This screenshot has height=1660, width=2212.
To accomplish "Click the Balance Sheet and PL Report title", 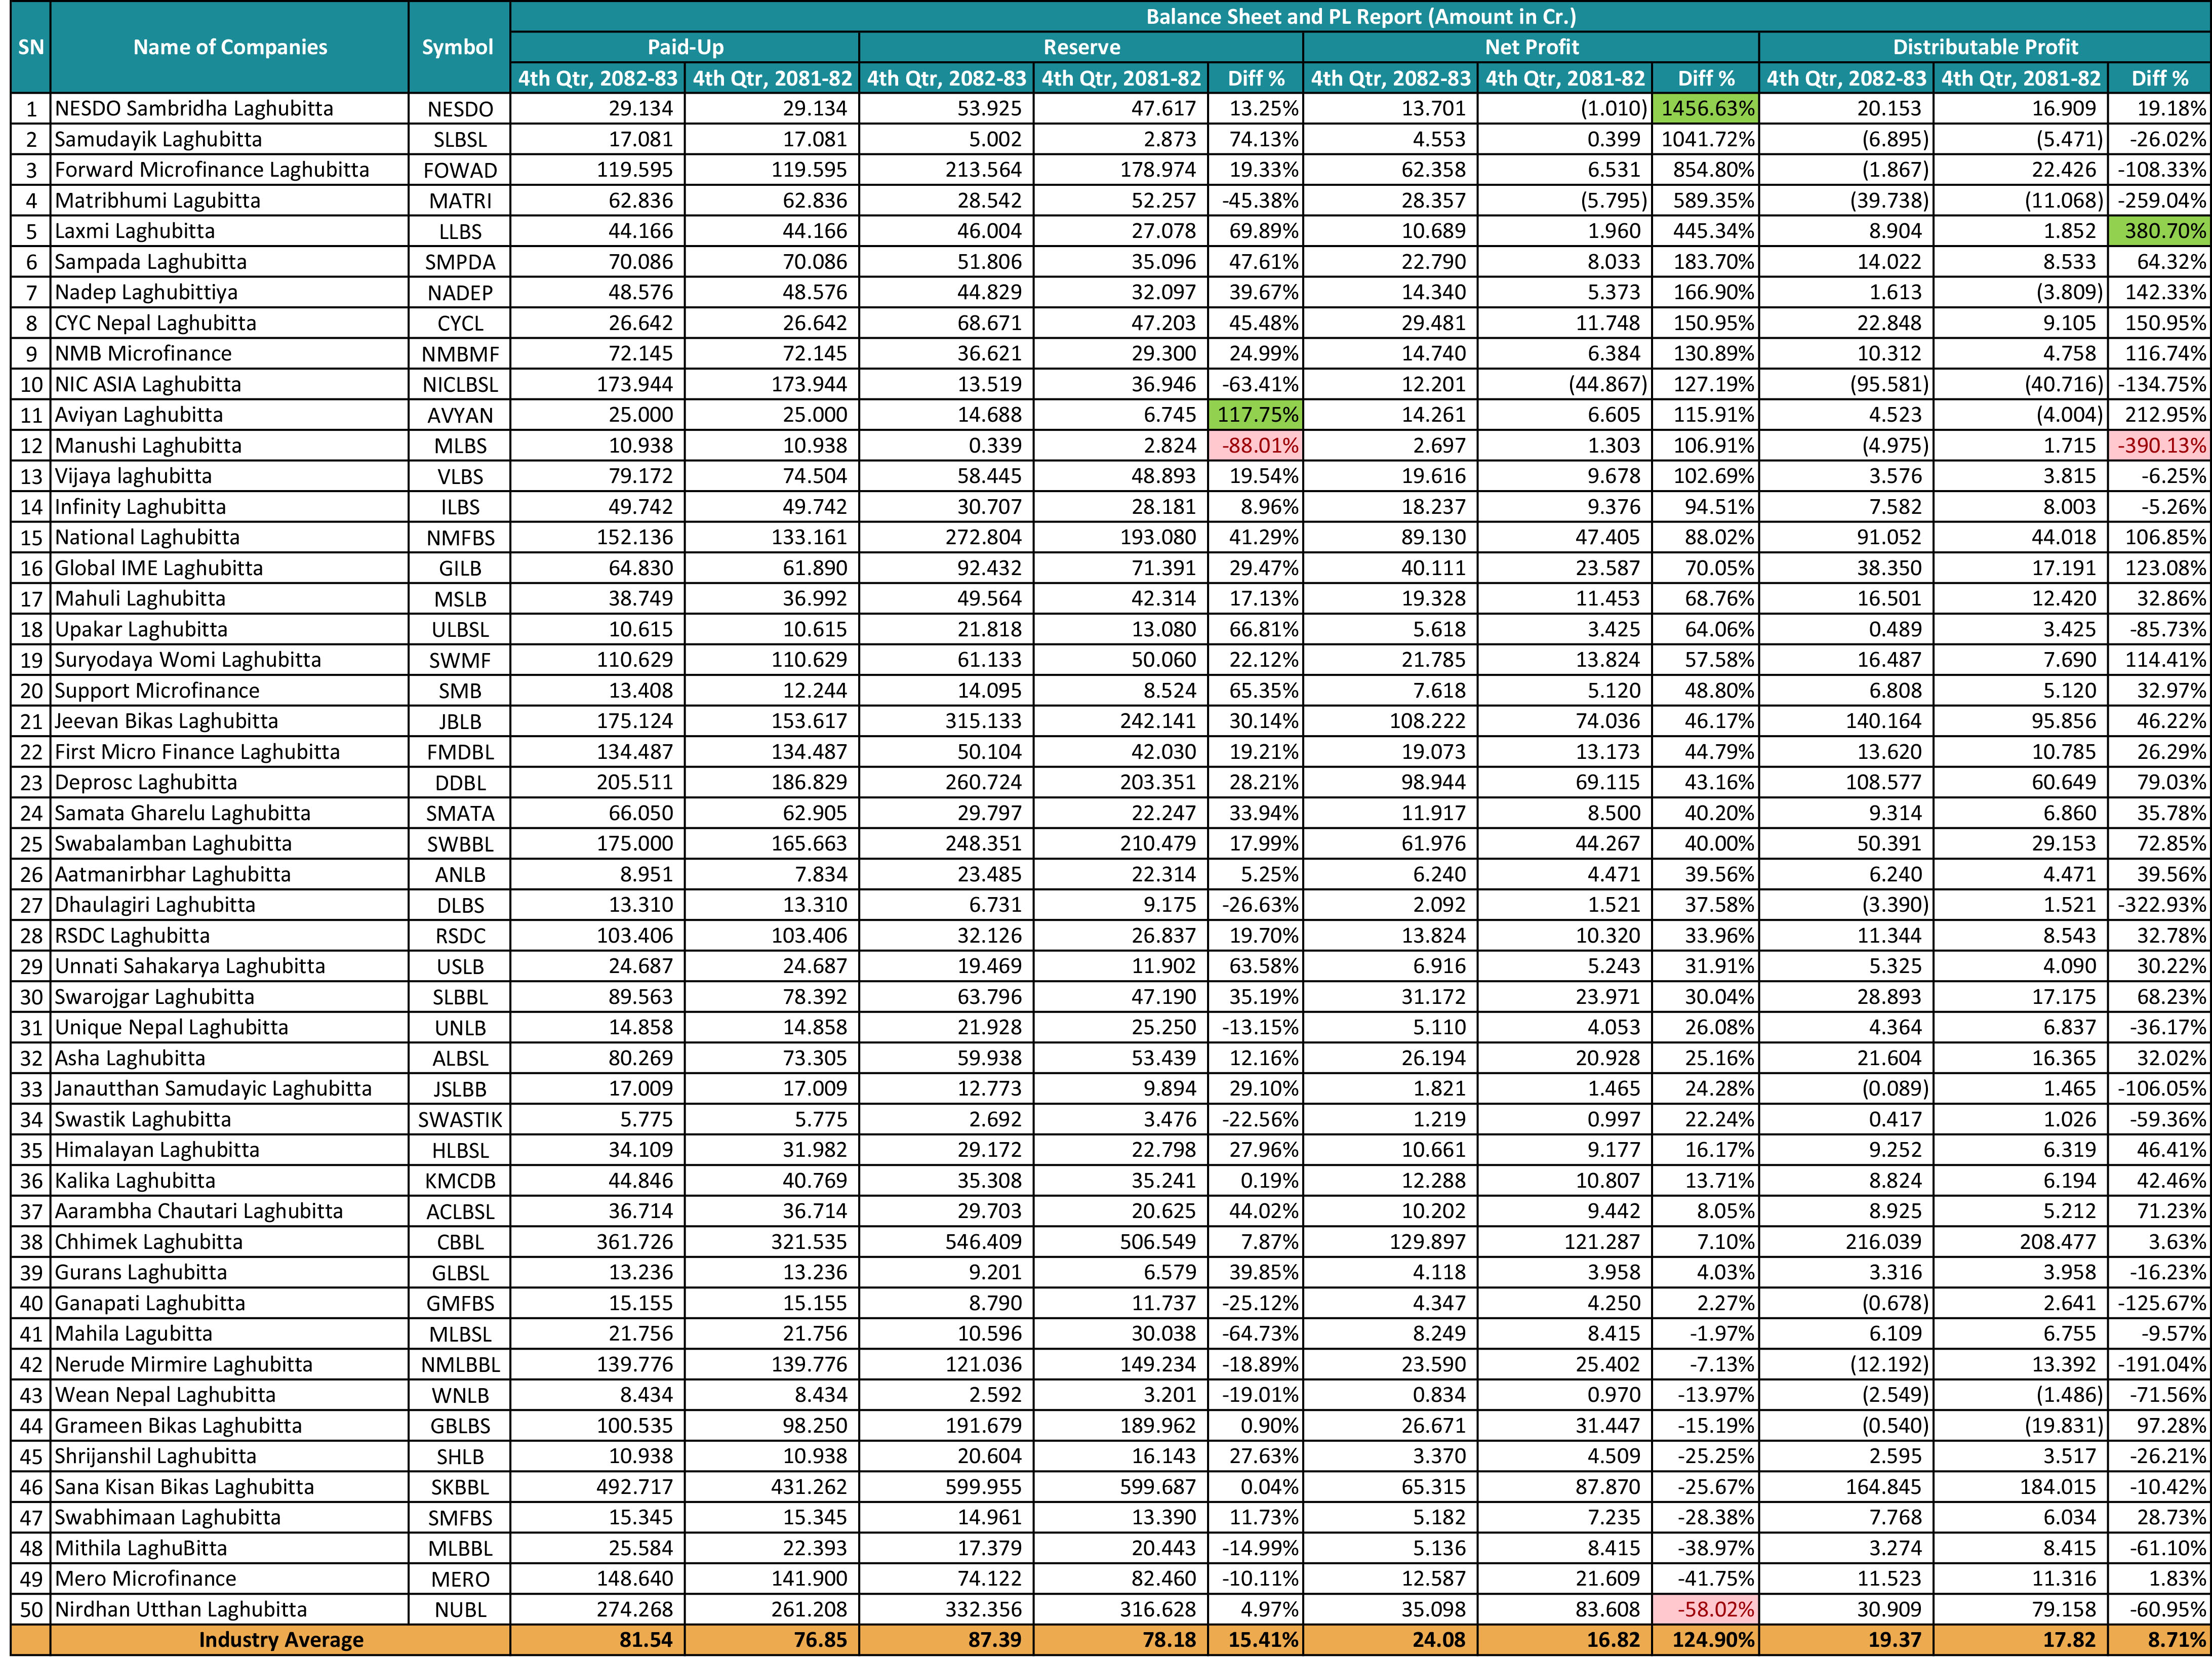I will 1360,17.
